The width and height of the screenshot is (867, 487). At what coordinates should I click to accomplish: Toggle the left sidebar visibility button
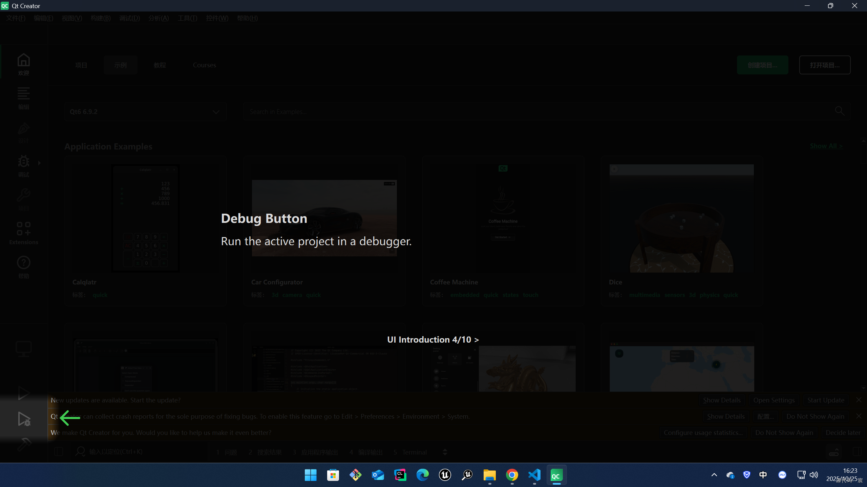pos(59,452)
